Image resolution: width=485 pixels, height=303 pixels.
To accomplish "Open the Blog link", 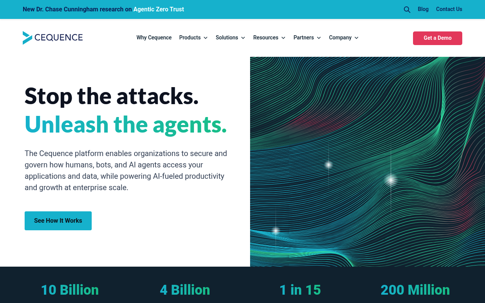I will [423, 9].
